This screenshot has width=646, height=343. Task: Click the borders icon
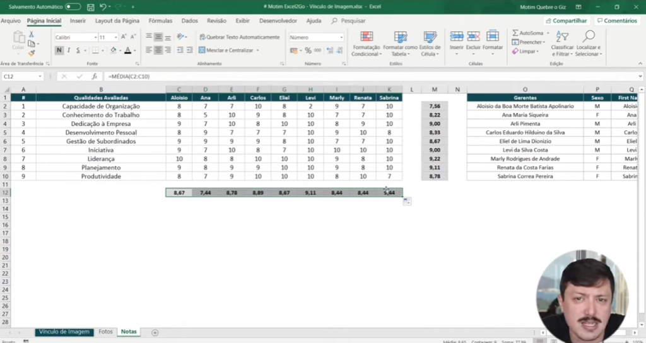[x=96, y=50]
